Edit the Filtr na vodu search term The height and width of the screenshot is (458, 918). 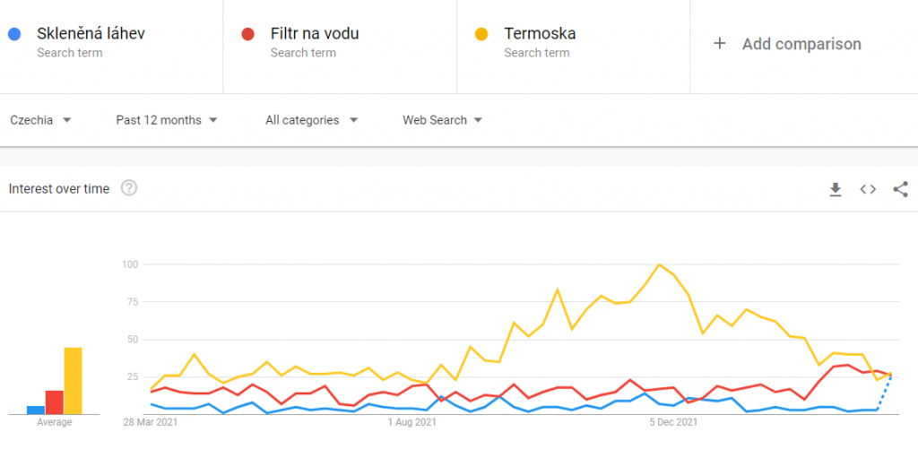315,34
